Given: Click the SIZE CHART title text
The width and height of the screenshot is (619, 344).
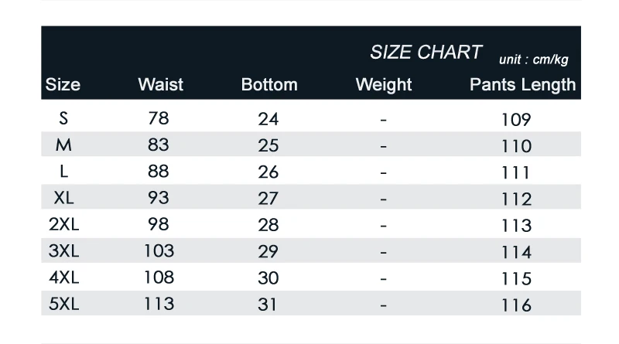Looking at the screenshot, I should coord(426,52).
